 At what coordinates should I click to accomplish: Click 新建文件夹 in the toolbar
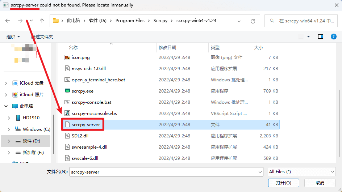click(x=42, y=37)
